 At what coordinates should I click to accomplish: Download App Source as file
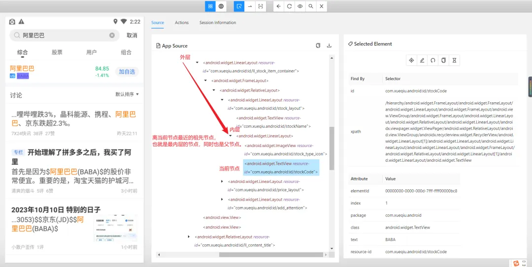click(329, 45)
